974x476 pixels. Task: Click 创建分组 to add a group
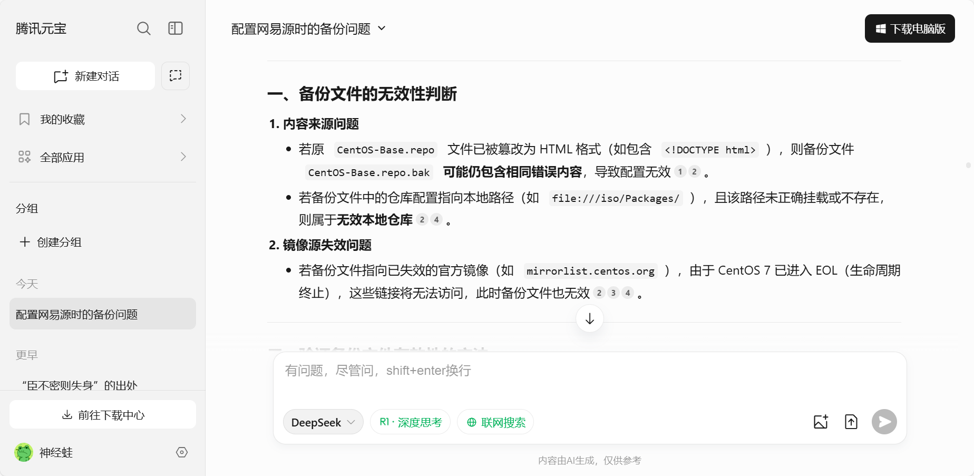(51, 242)
